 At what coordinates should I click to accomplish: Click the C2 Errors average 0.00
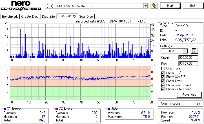coord(94,112)
